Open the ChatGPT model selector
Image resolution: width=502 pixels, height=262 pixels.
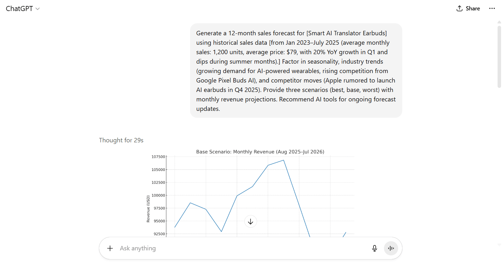pos(23,9)
